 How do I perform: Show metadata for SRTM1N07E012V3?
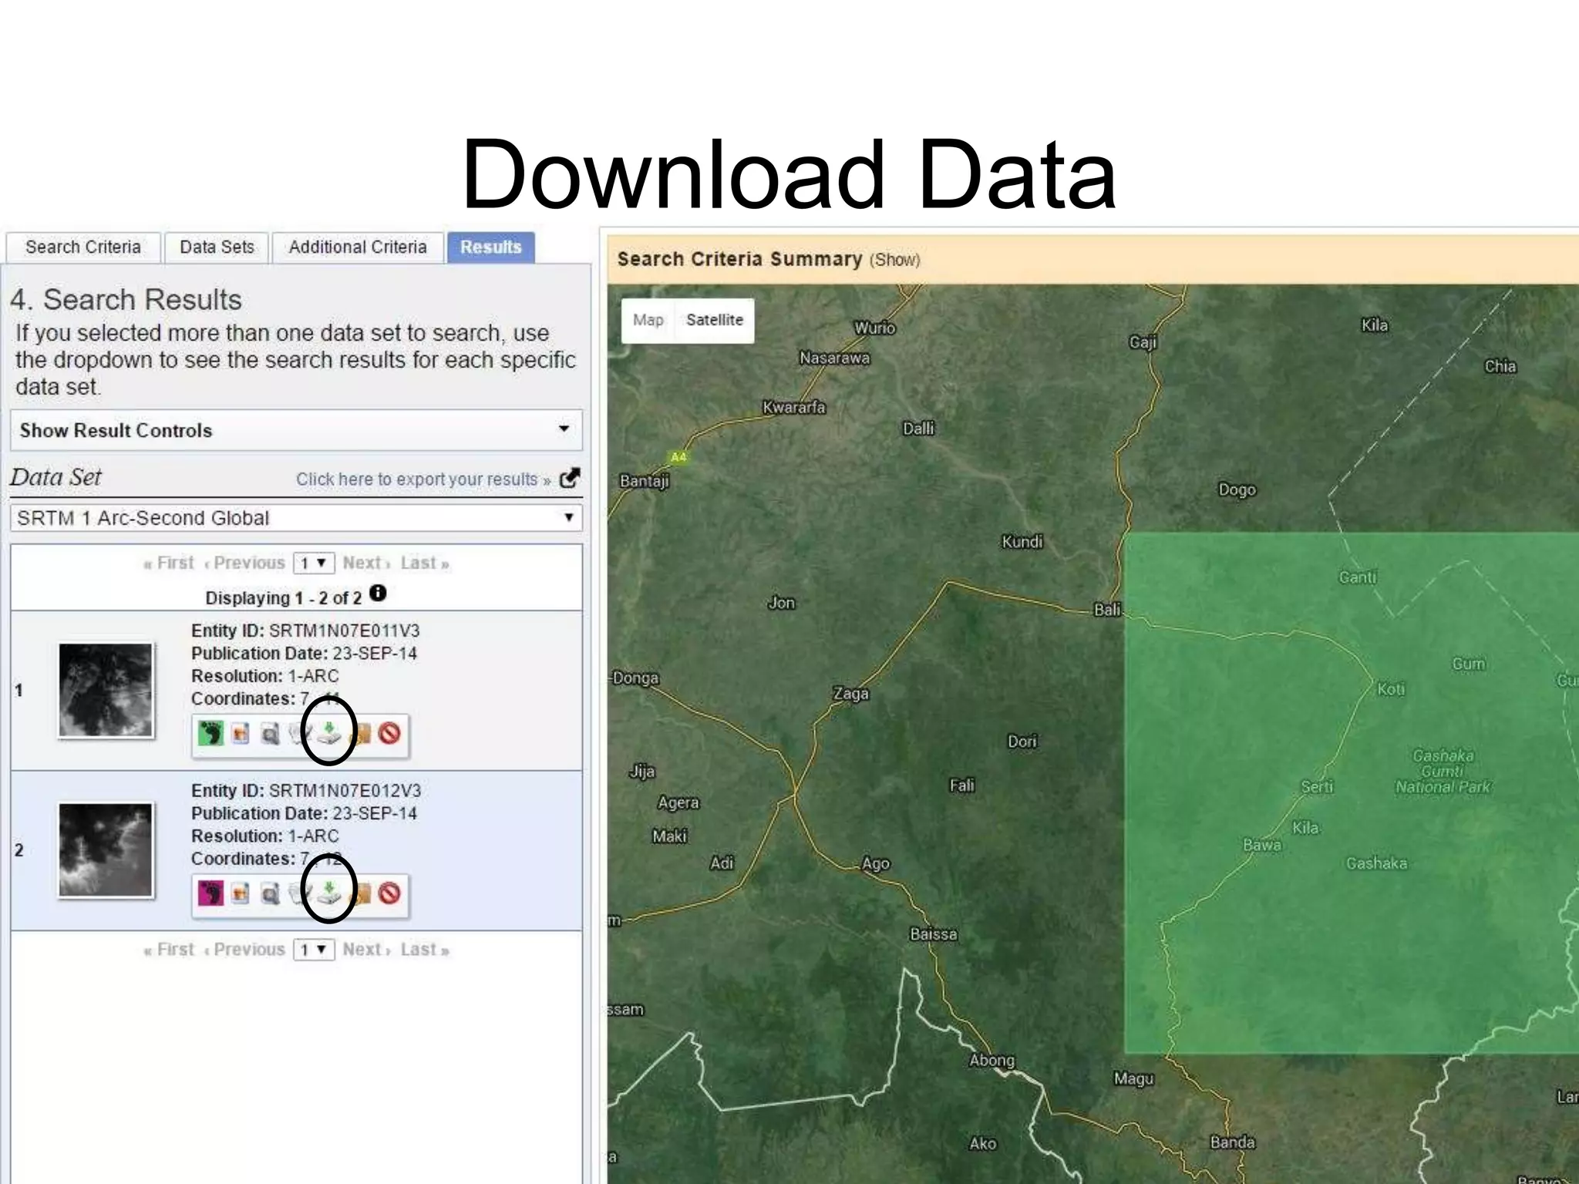pyautogui.click(x=298, y=894)
